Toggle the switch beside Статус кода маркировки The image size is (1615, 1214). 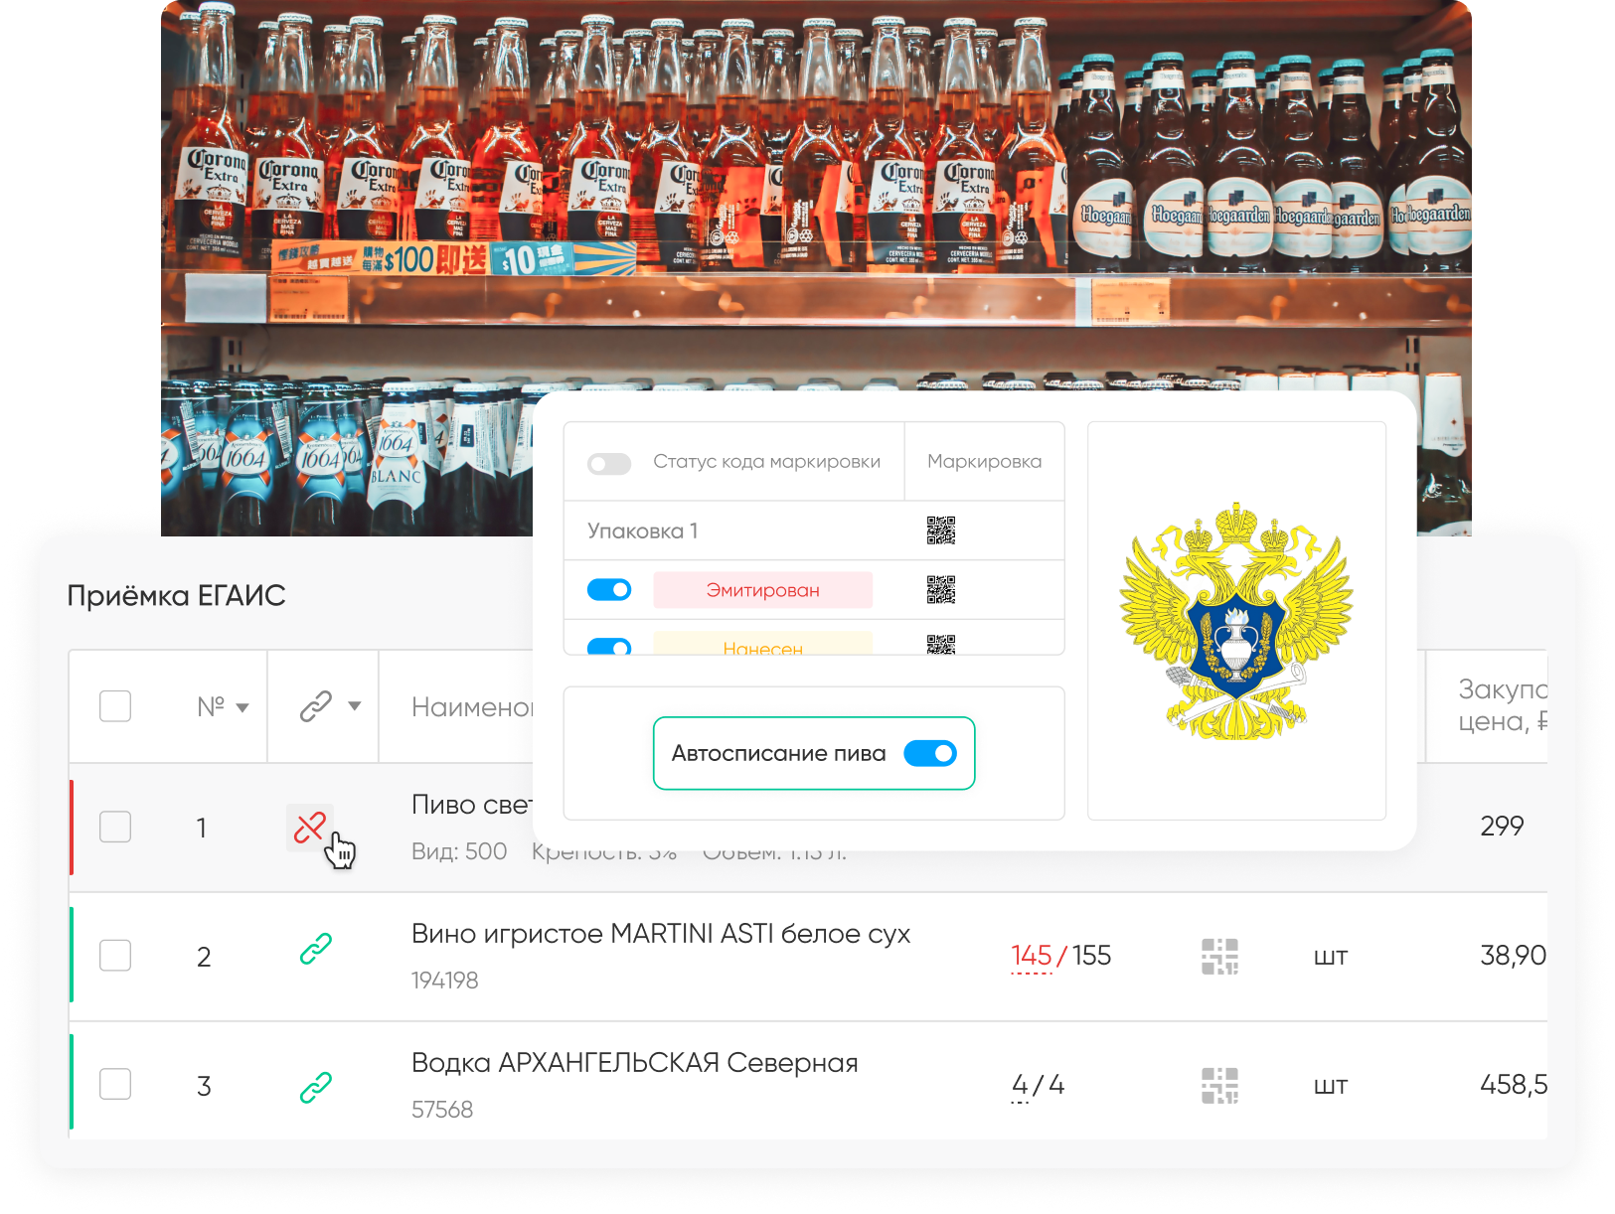tap(609, 463)
